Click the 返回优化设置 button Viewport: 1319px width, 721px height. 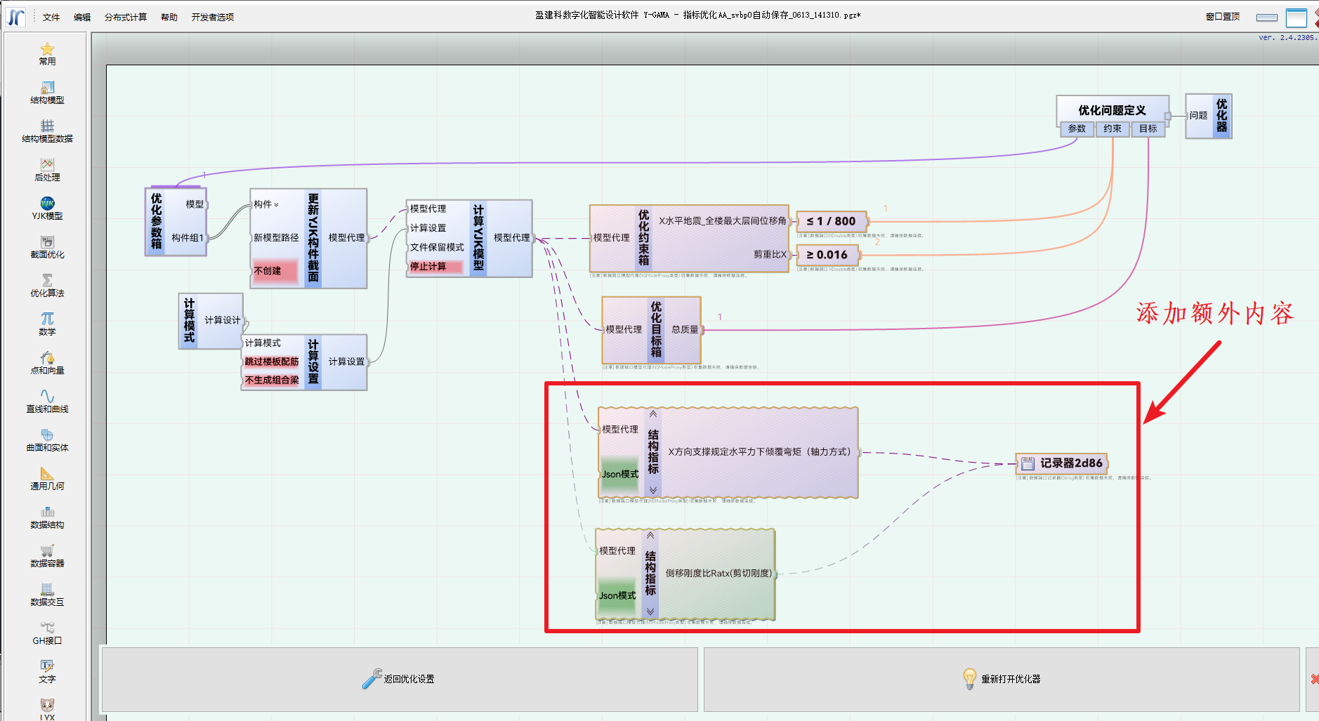(x=400, y=679)
